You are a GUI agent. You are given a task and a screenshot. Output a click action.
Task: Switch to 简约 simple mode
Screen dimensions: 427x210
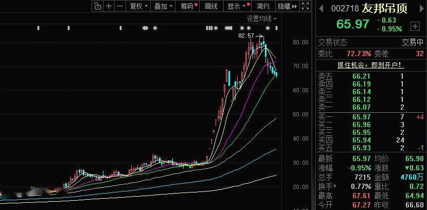(x=263, y=6)
